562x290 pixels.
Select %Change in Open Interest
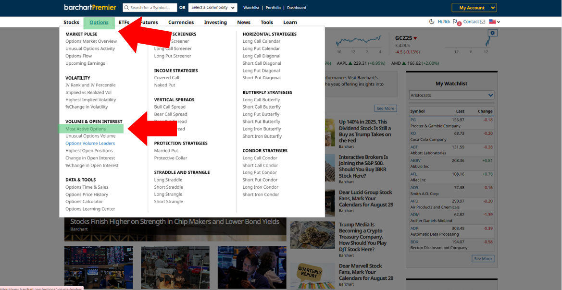pyautogui.click(x=92, y=166)
